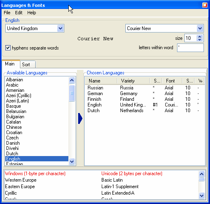Click the size field showing 10
This screenshot has height=204, width=210.
pyautogui.click(x=190, y=38)
